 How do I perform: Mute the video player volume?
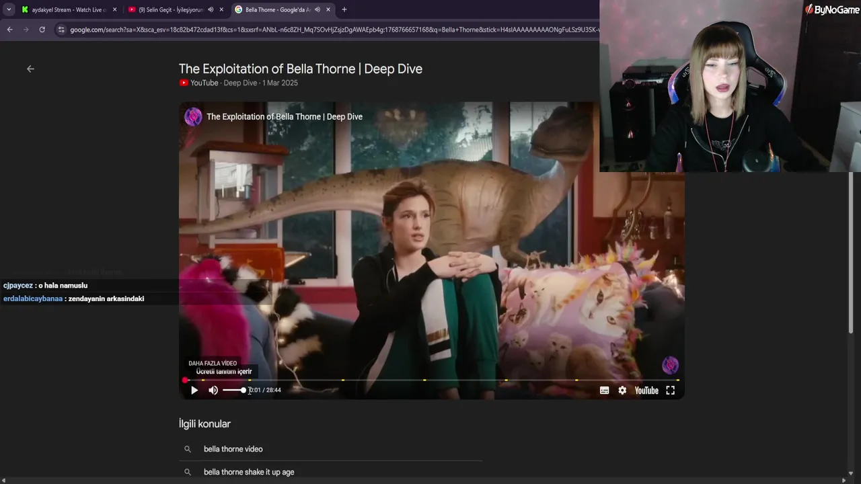pyautogui.click(x=213, y=390)
